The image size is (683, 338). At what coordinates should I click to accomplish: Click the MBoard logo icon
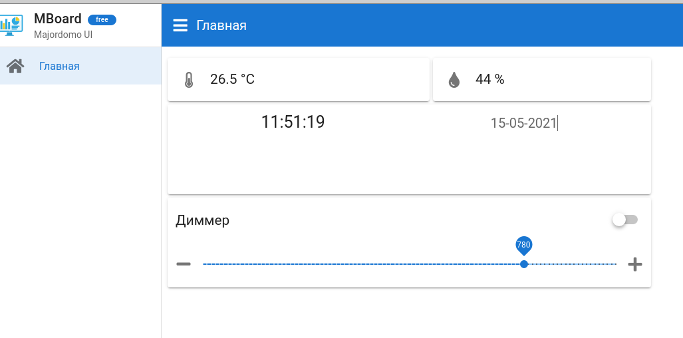point(11,24)
